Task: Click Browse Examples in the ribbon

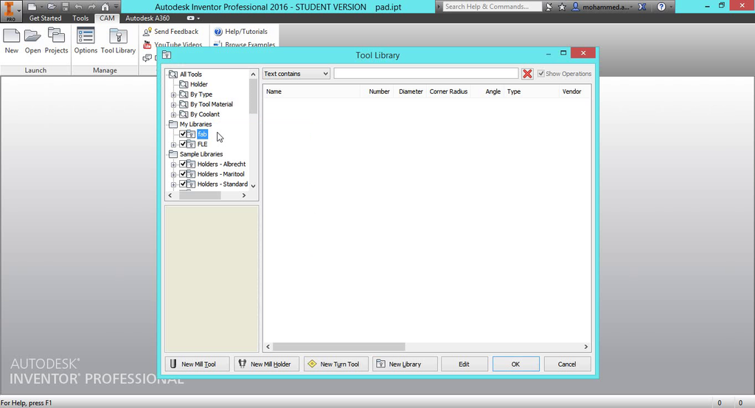Action: pos(245,44)
